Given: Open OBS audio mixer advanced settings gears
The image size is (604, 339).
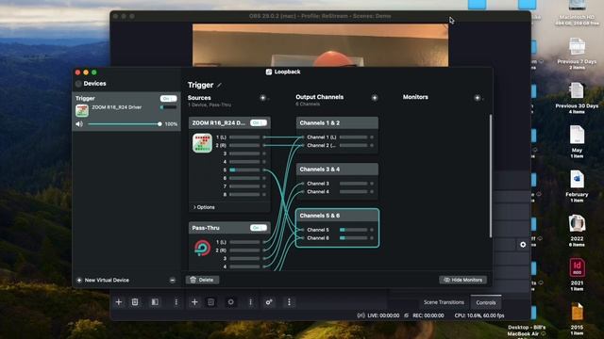Looking at the screenshot, I should tap(269, 302).
